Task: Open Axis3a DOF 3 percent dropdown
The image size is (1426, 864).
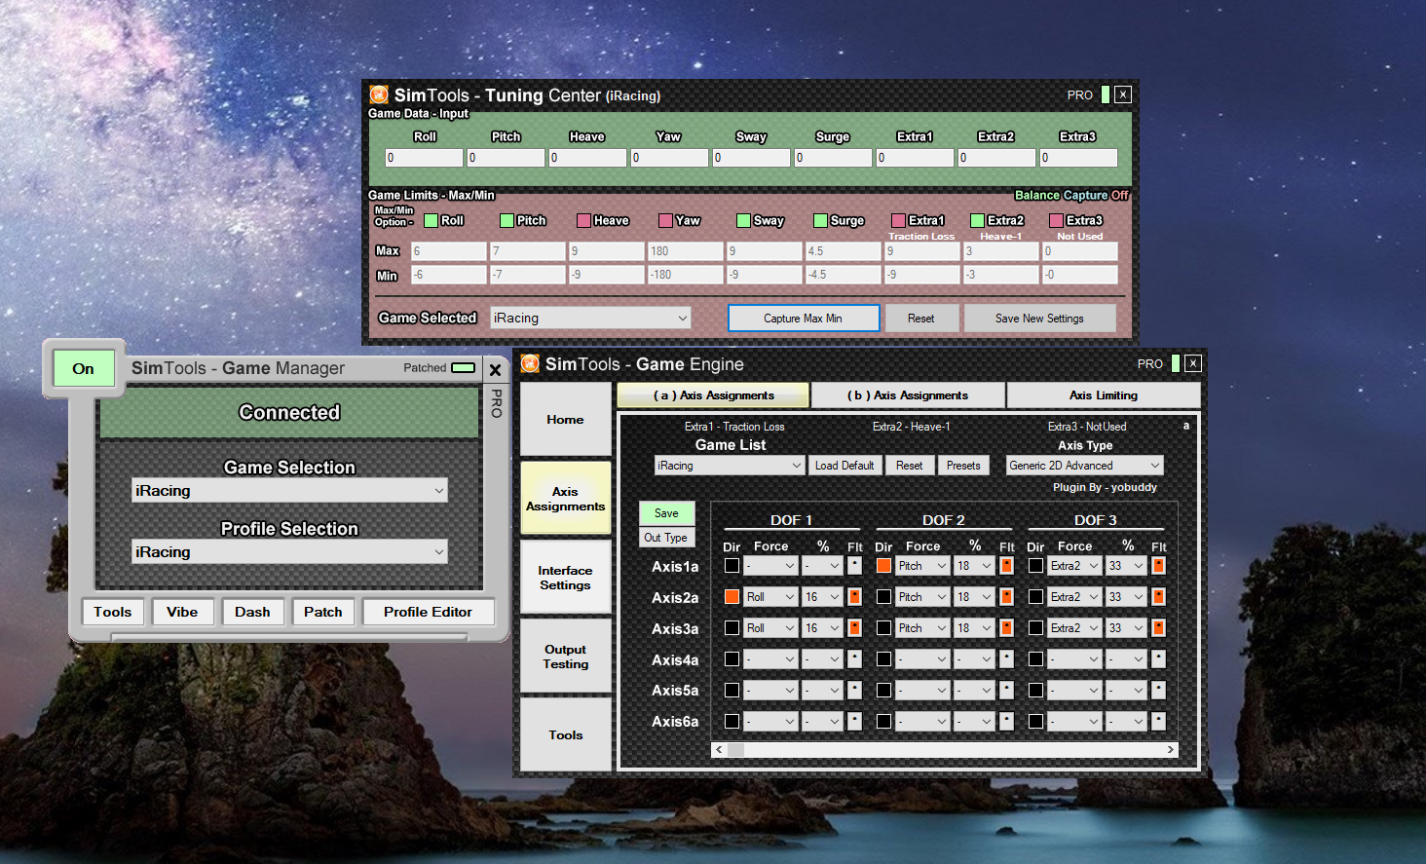Action: click(x=1126, y=627)
